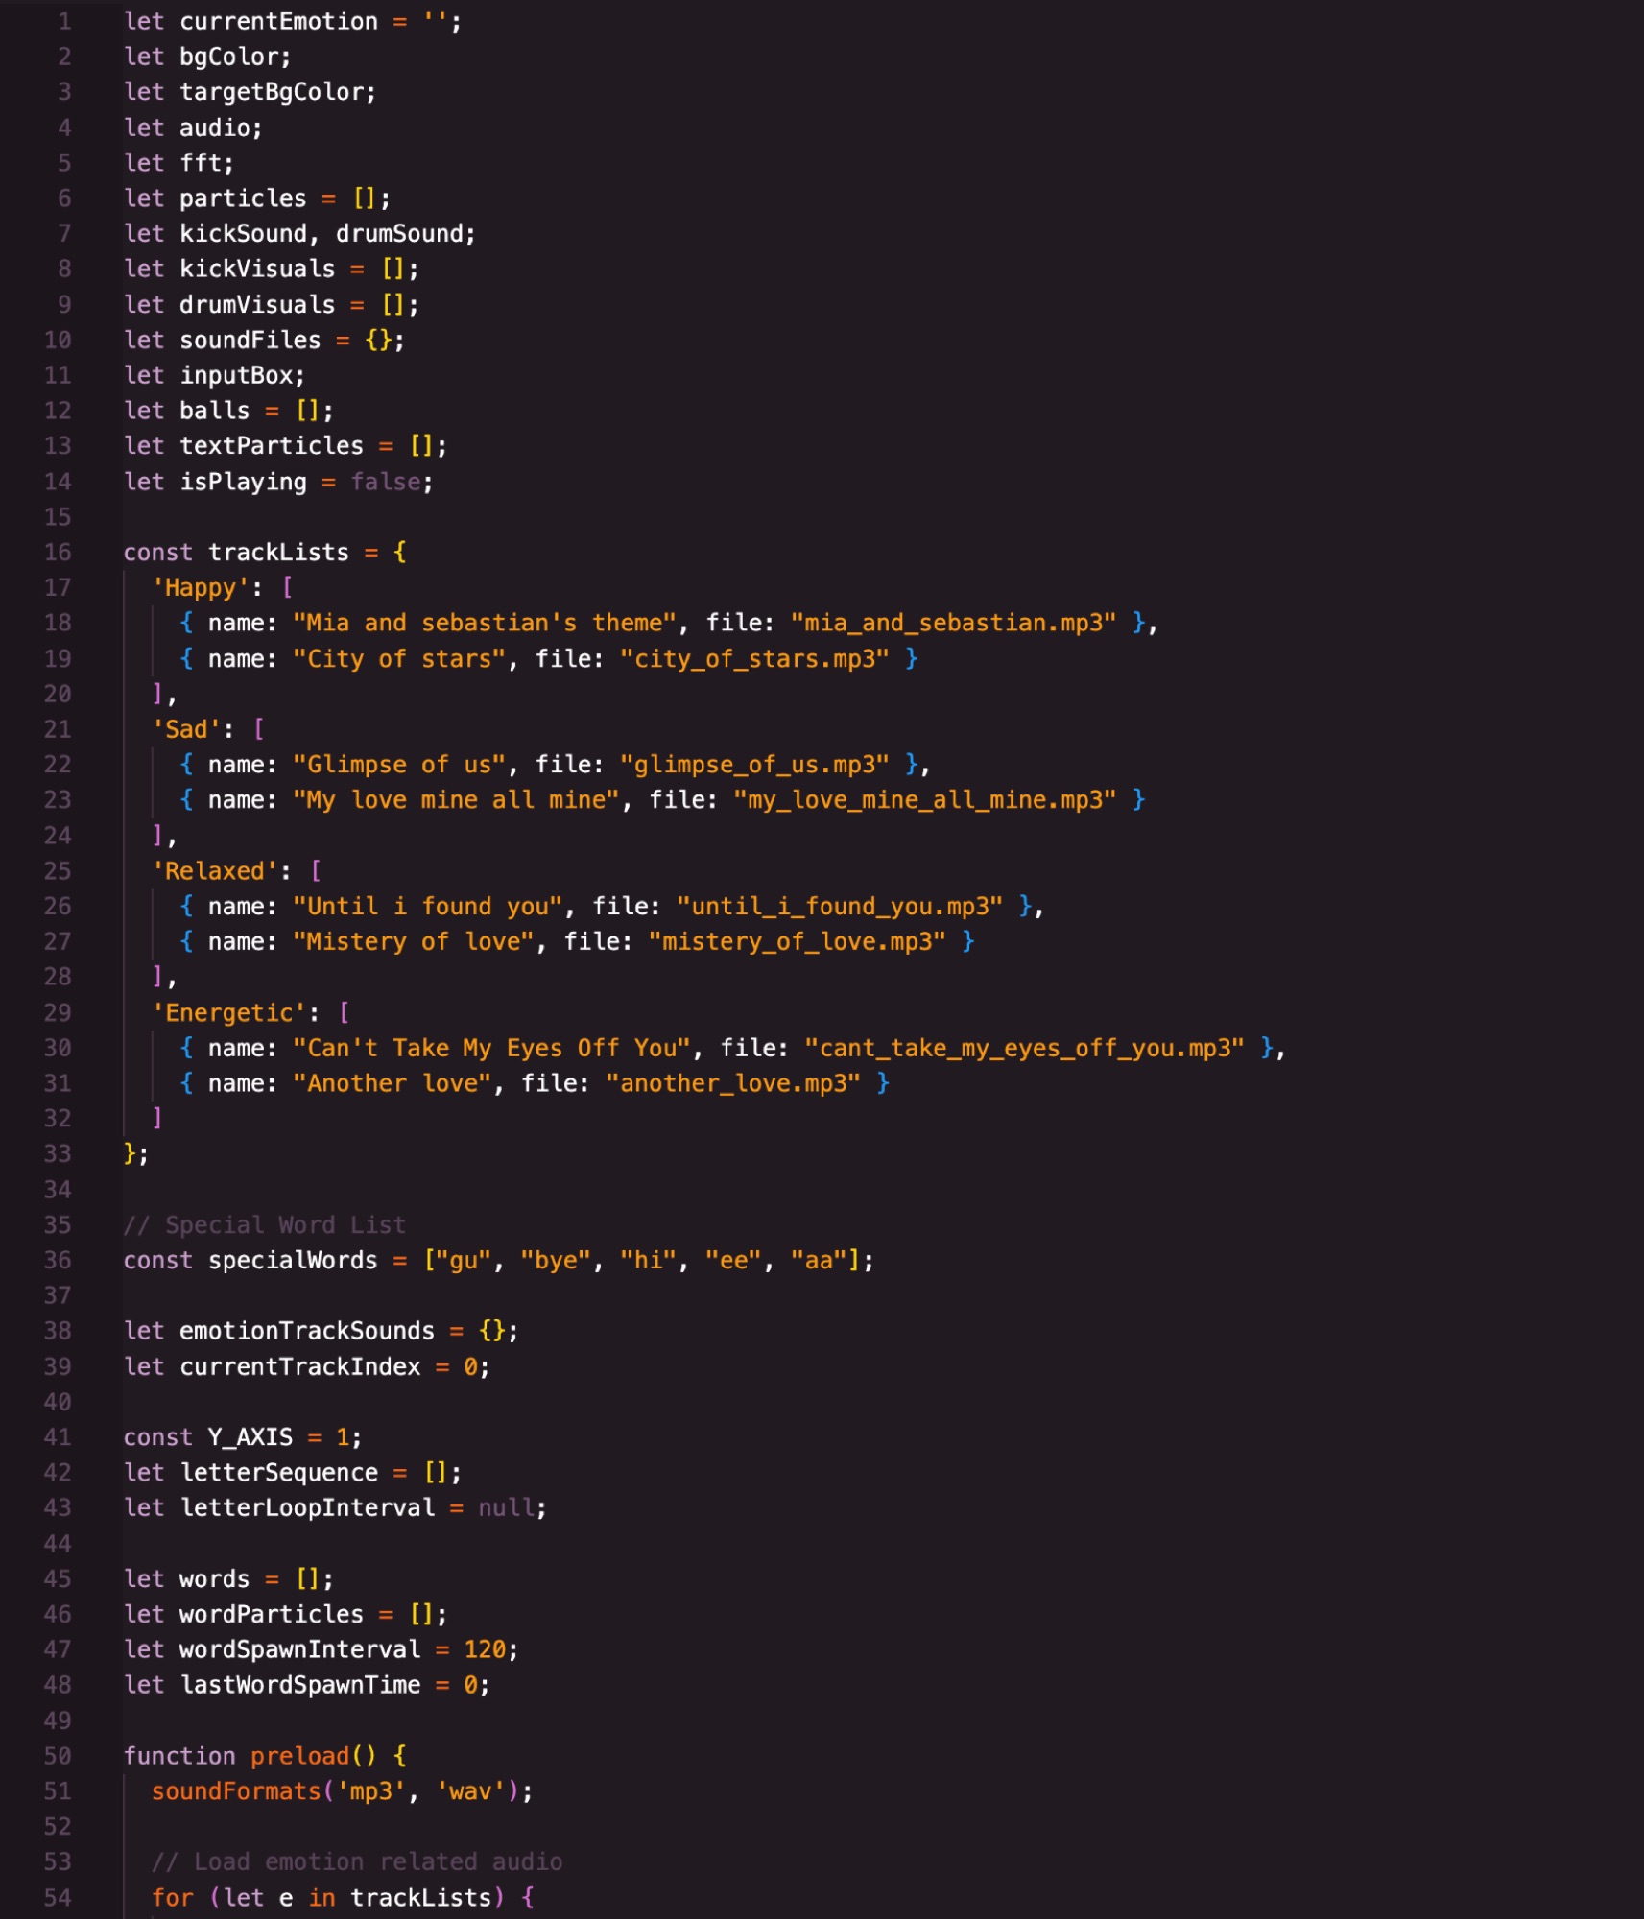Click the lastWordSpawnTime variable name
Viewport: 1644px width, 1919px height.
click(300, 1686)
